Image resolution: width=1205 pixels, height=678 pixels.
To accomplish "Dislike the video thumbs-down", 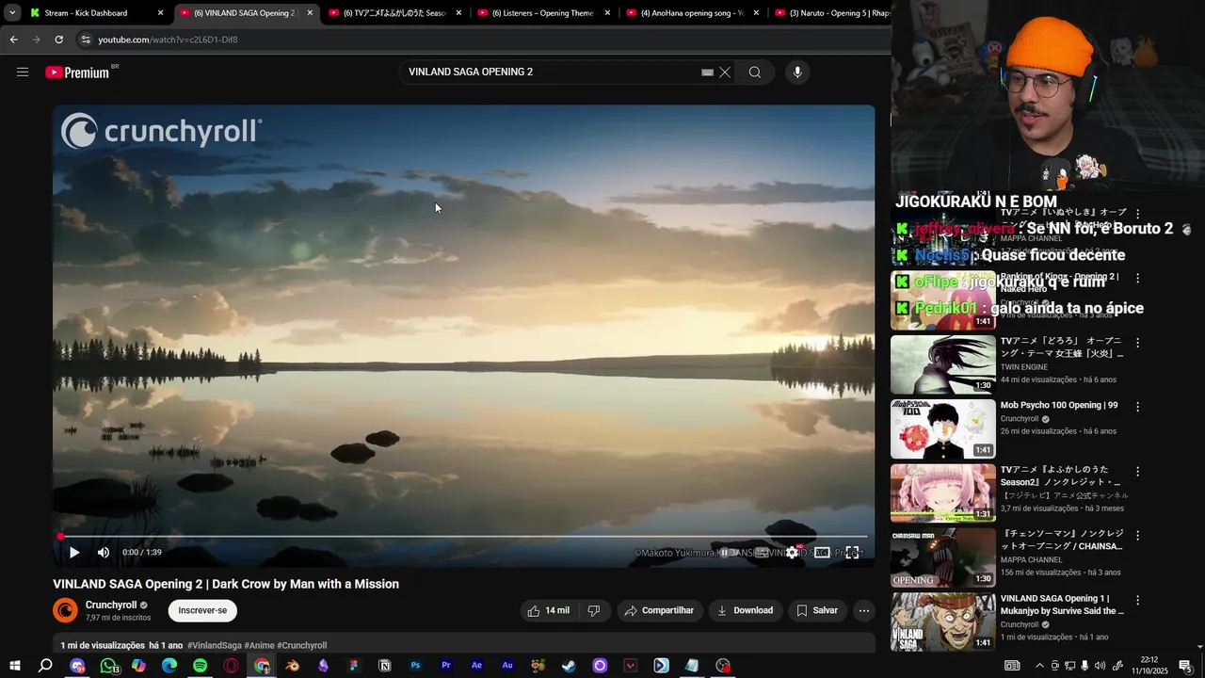I will tap(593, 611).
